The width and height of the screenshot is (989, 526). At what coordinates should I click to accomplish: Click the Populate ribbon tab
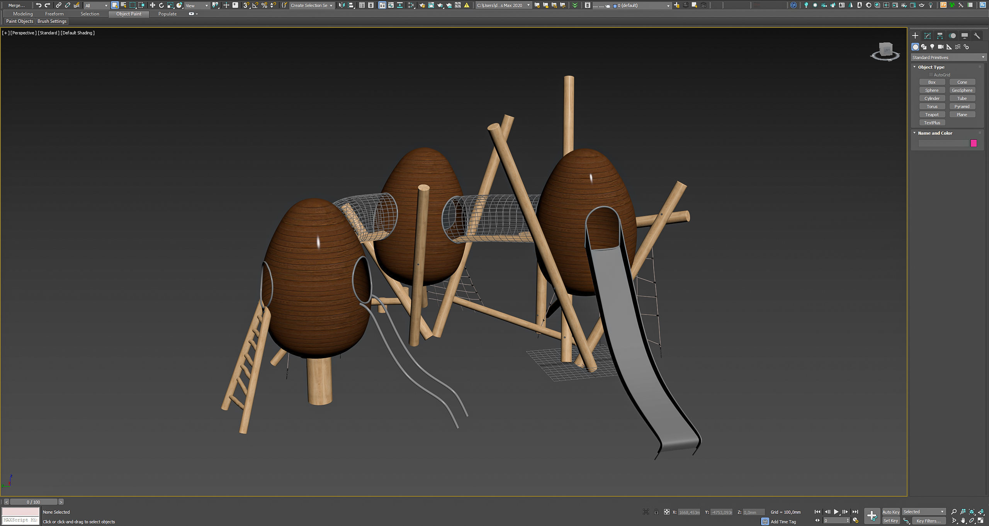coord(167,14)
